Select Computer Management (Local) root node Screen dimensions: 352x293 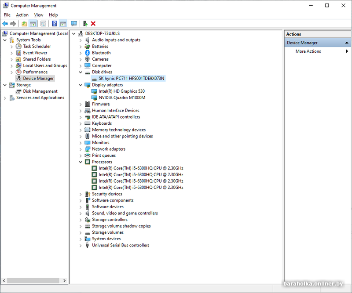point(38,33)
